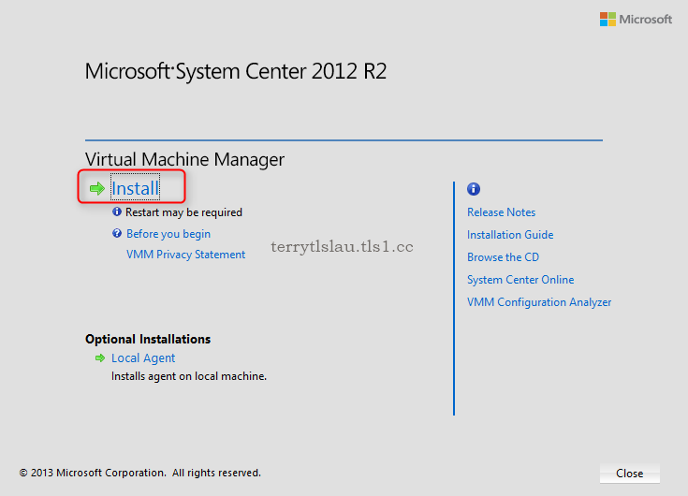The width and height of the screenshot is (688, 496).
Task: Click the Microsoft logo in top corner
Action: pos(636,20)
